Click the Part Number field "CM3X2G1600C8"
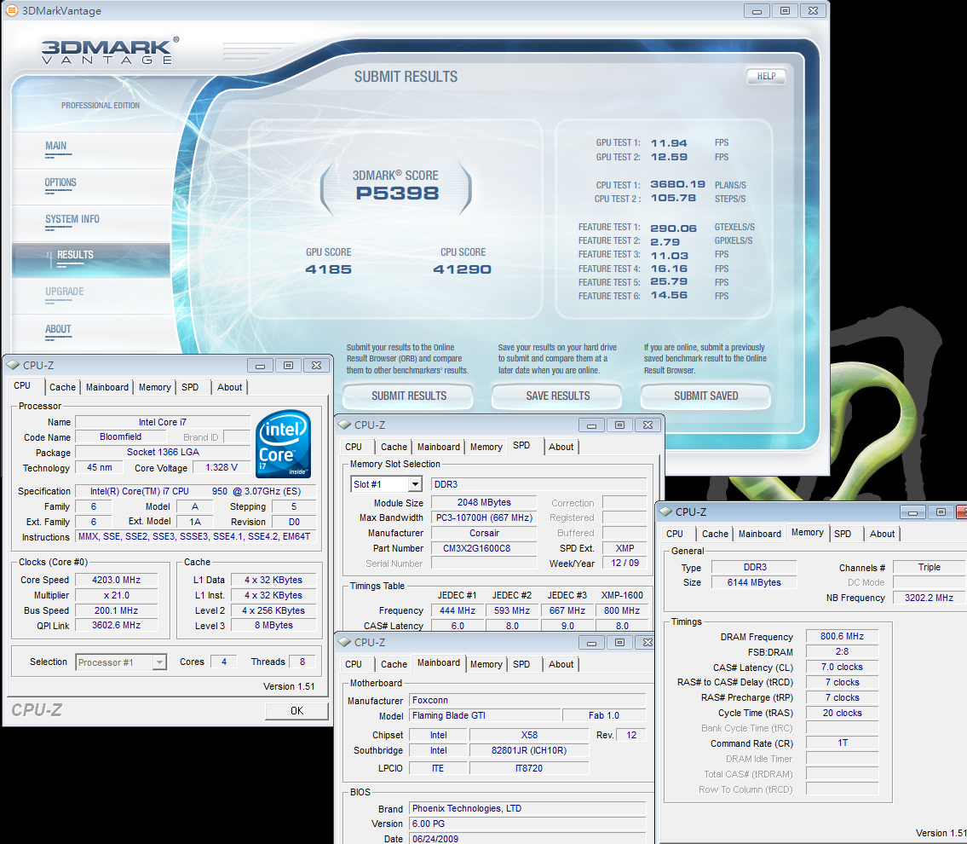The width and height of the screenshot is (967, 844). point(484,548)
